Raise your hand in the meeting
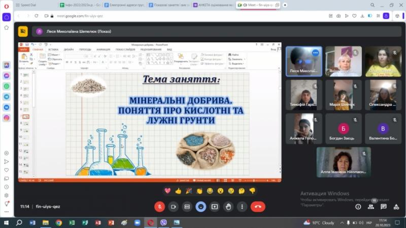Image resolution: width=406 pixels, height=228 pixels. pyautogui.click(x=228, y=207)
